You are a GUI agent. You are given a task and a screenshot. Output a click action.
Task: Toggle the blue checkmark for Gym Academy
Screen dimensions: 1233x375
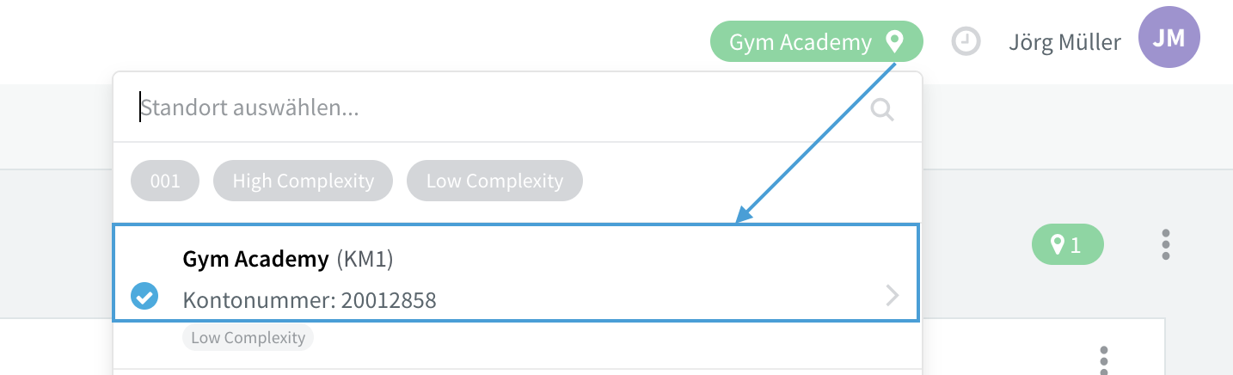tap(144, 297)
